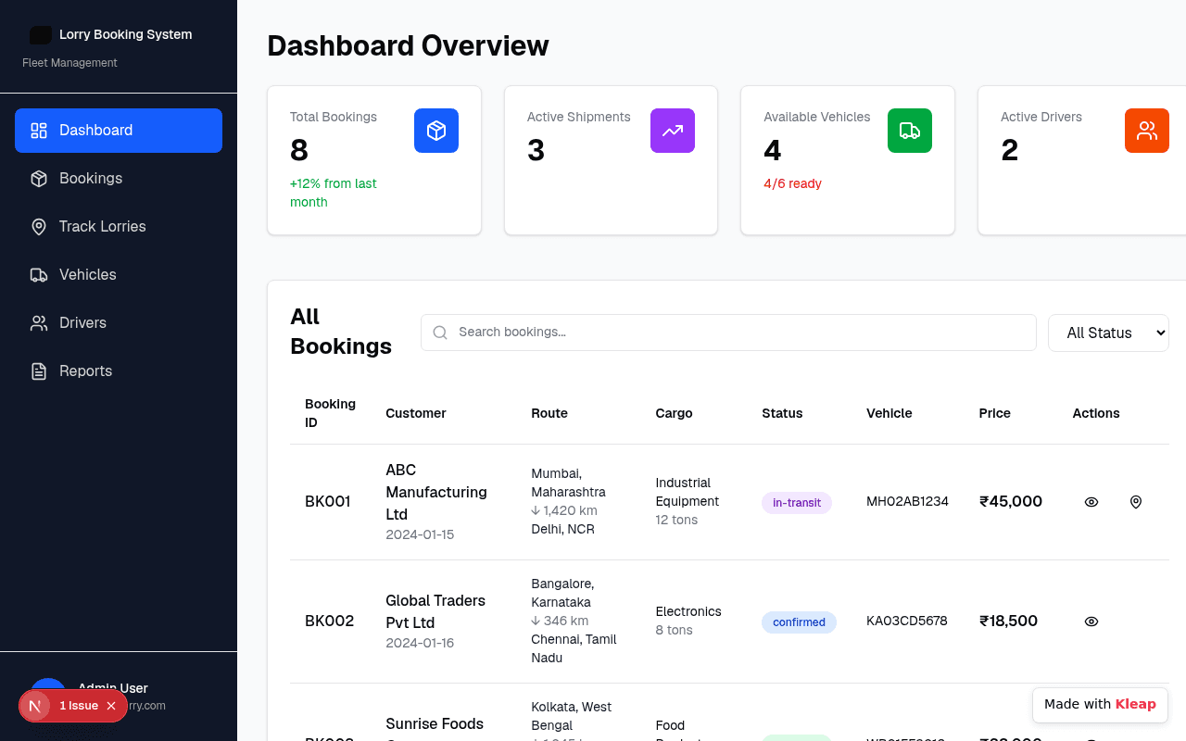Click the Track Lorries pin icon
The image size is (1186, 741).
coord(39,227)
